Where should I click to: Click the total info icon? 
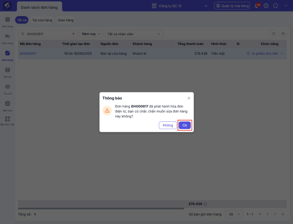tap(205, 204)
